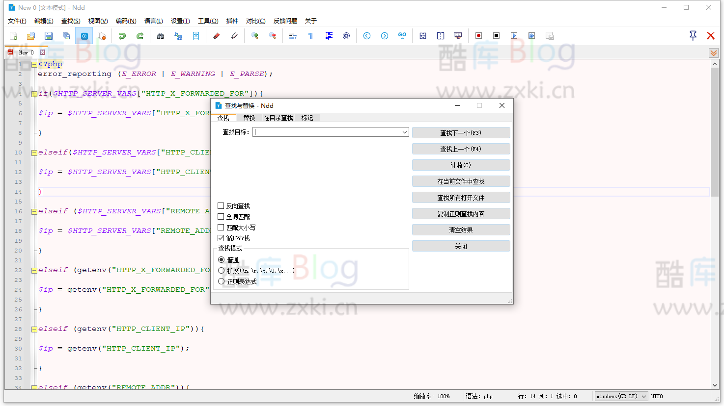
Task: Open find using the binoculars toolbar icon
Action: 160,35
